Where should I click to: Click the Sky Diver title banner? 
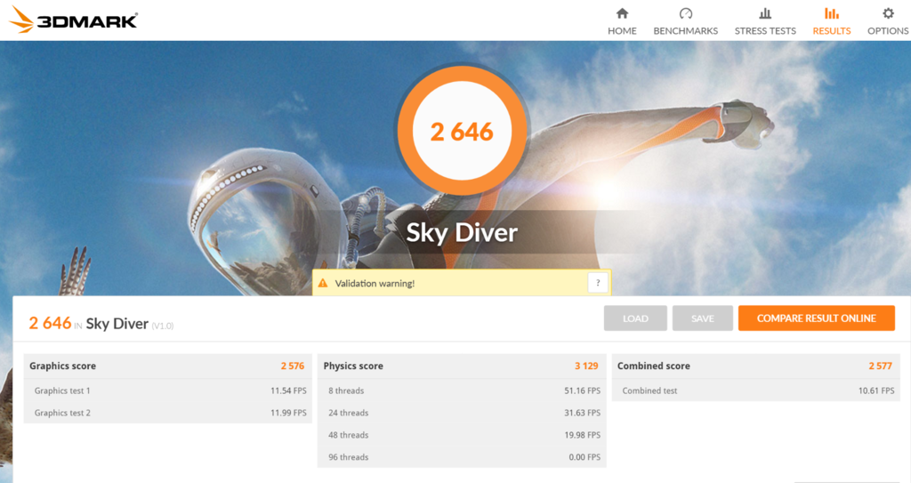click(462, 232)
